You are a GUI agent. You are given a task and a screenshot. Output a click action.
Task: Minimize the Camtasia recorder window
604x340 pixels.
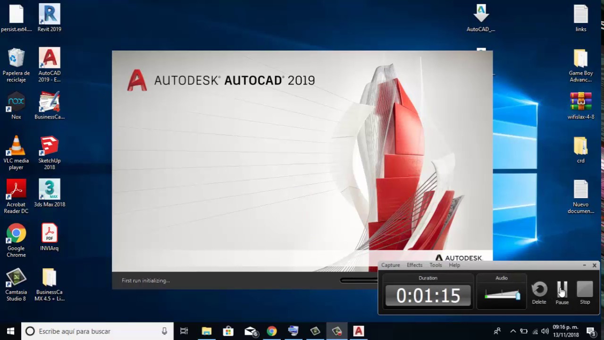coord(584,265)
